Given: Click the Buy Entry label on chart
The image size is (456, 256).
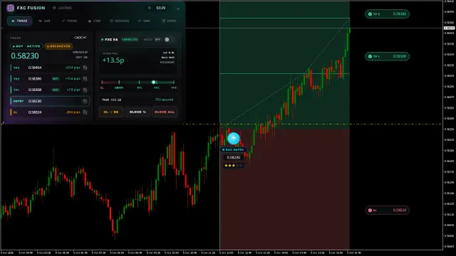Looking at the screenshot, I should pyautogui.click(x=233, y=150).
